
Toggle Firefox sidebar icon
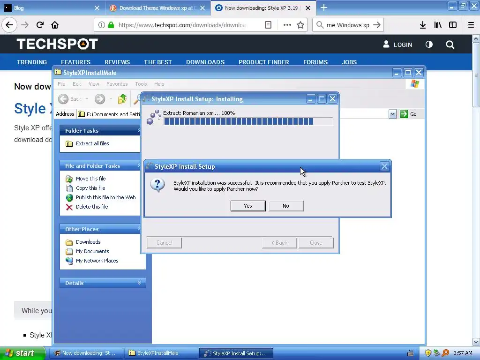[x=453, y=25]
